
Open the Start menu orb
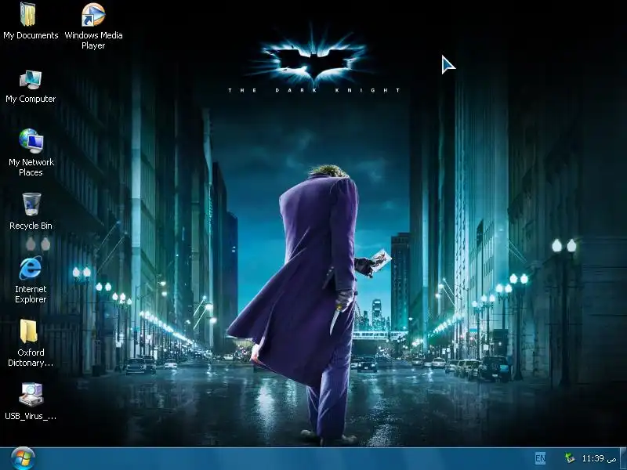tap(23, 458)
